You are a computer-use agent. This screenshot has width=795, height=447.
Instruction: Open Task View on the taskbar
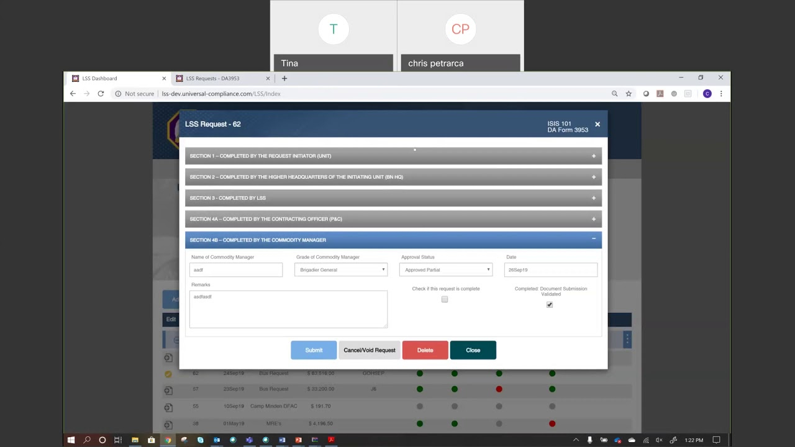coord(118,440)
